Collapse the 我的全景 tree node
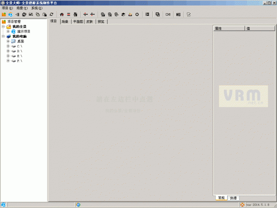Image resolution: width=277 pixels, height=208 pixels. coord(3,27)
